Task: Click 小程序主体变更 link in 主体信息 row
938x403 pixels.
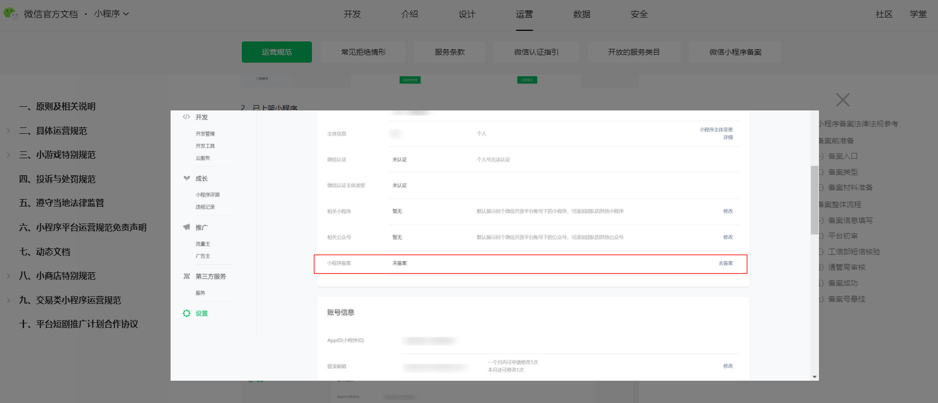Action: click(716, 130)
